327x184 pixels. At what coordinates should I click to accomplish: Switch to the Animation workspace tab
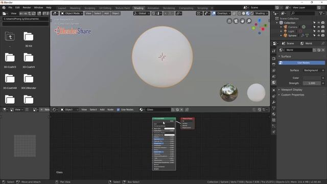pyautogui.click(x=153, y=8)
